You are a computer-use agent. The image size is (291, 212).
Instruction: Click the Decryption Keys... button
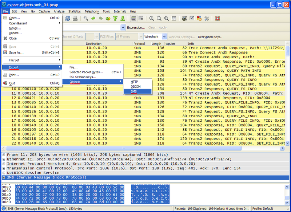click(x=211, y=37)
